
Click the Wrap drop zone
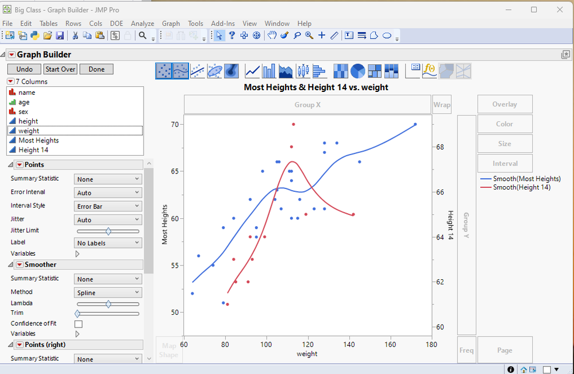(442, 105)
